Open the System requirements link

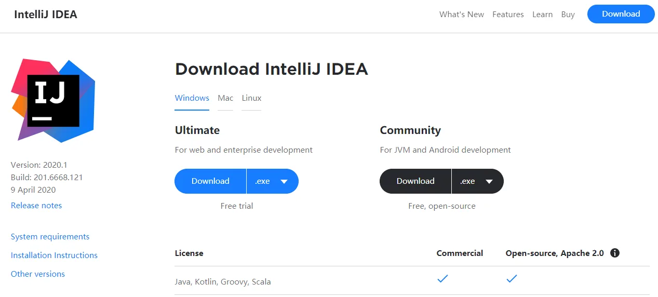click(50, 237)
